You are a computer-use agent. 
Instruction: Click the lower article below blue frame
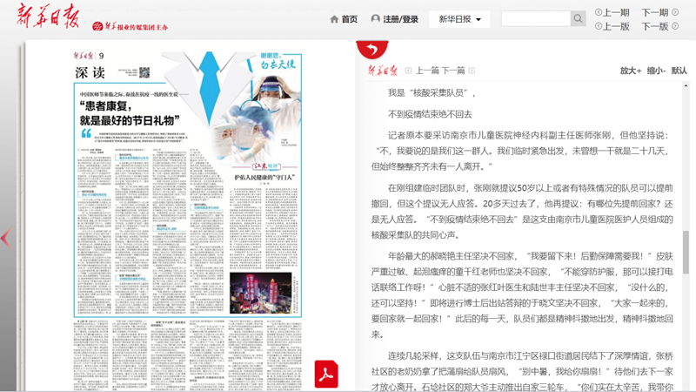[187, 355]
